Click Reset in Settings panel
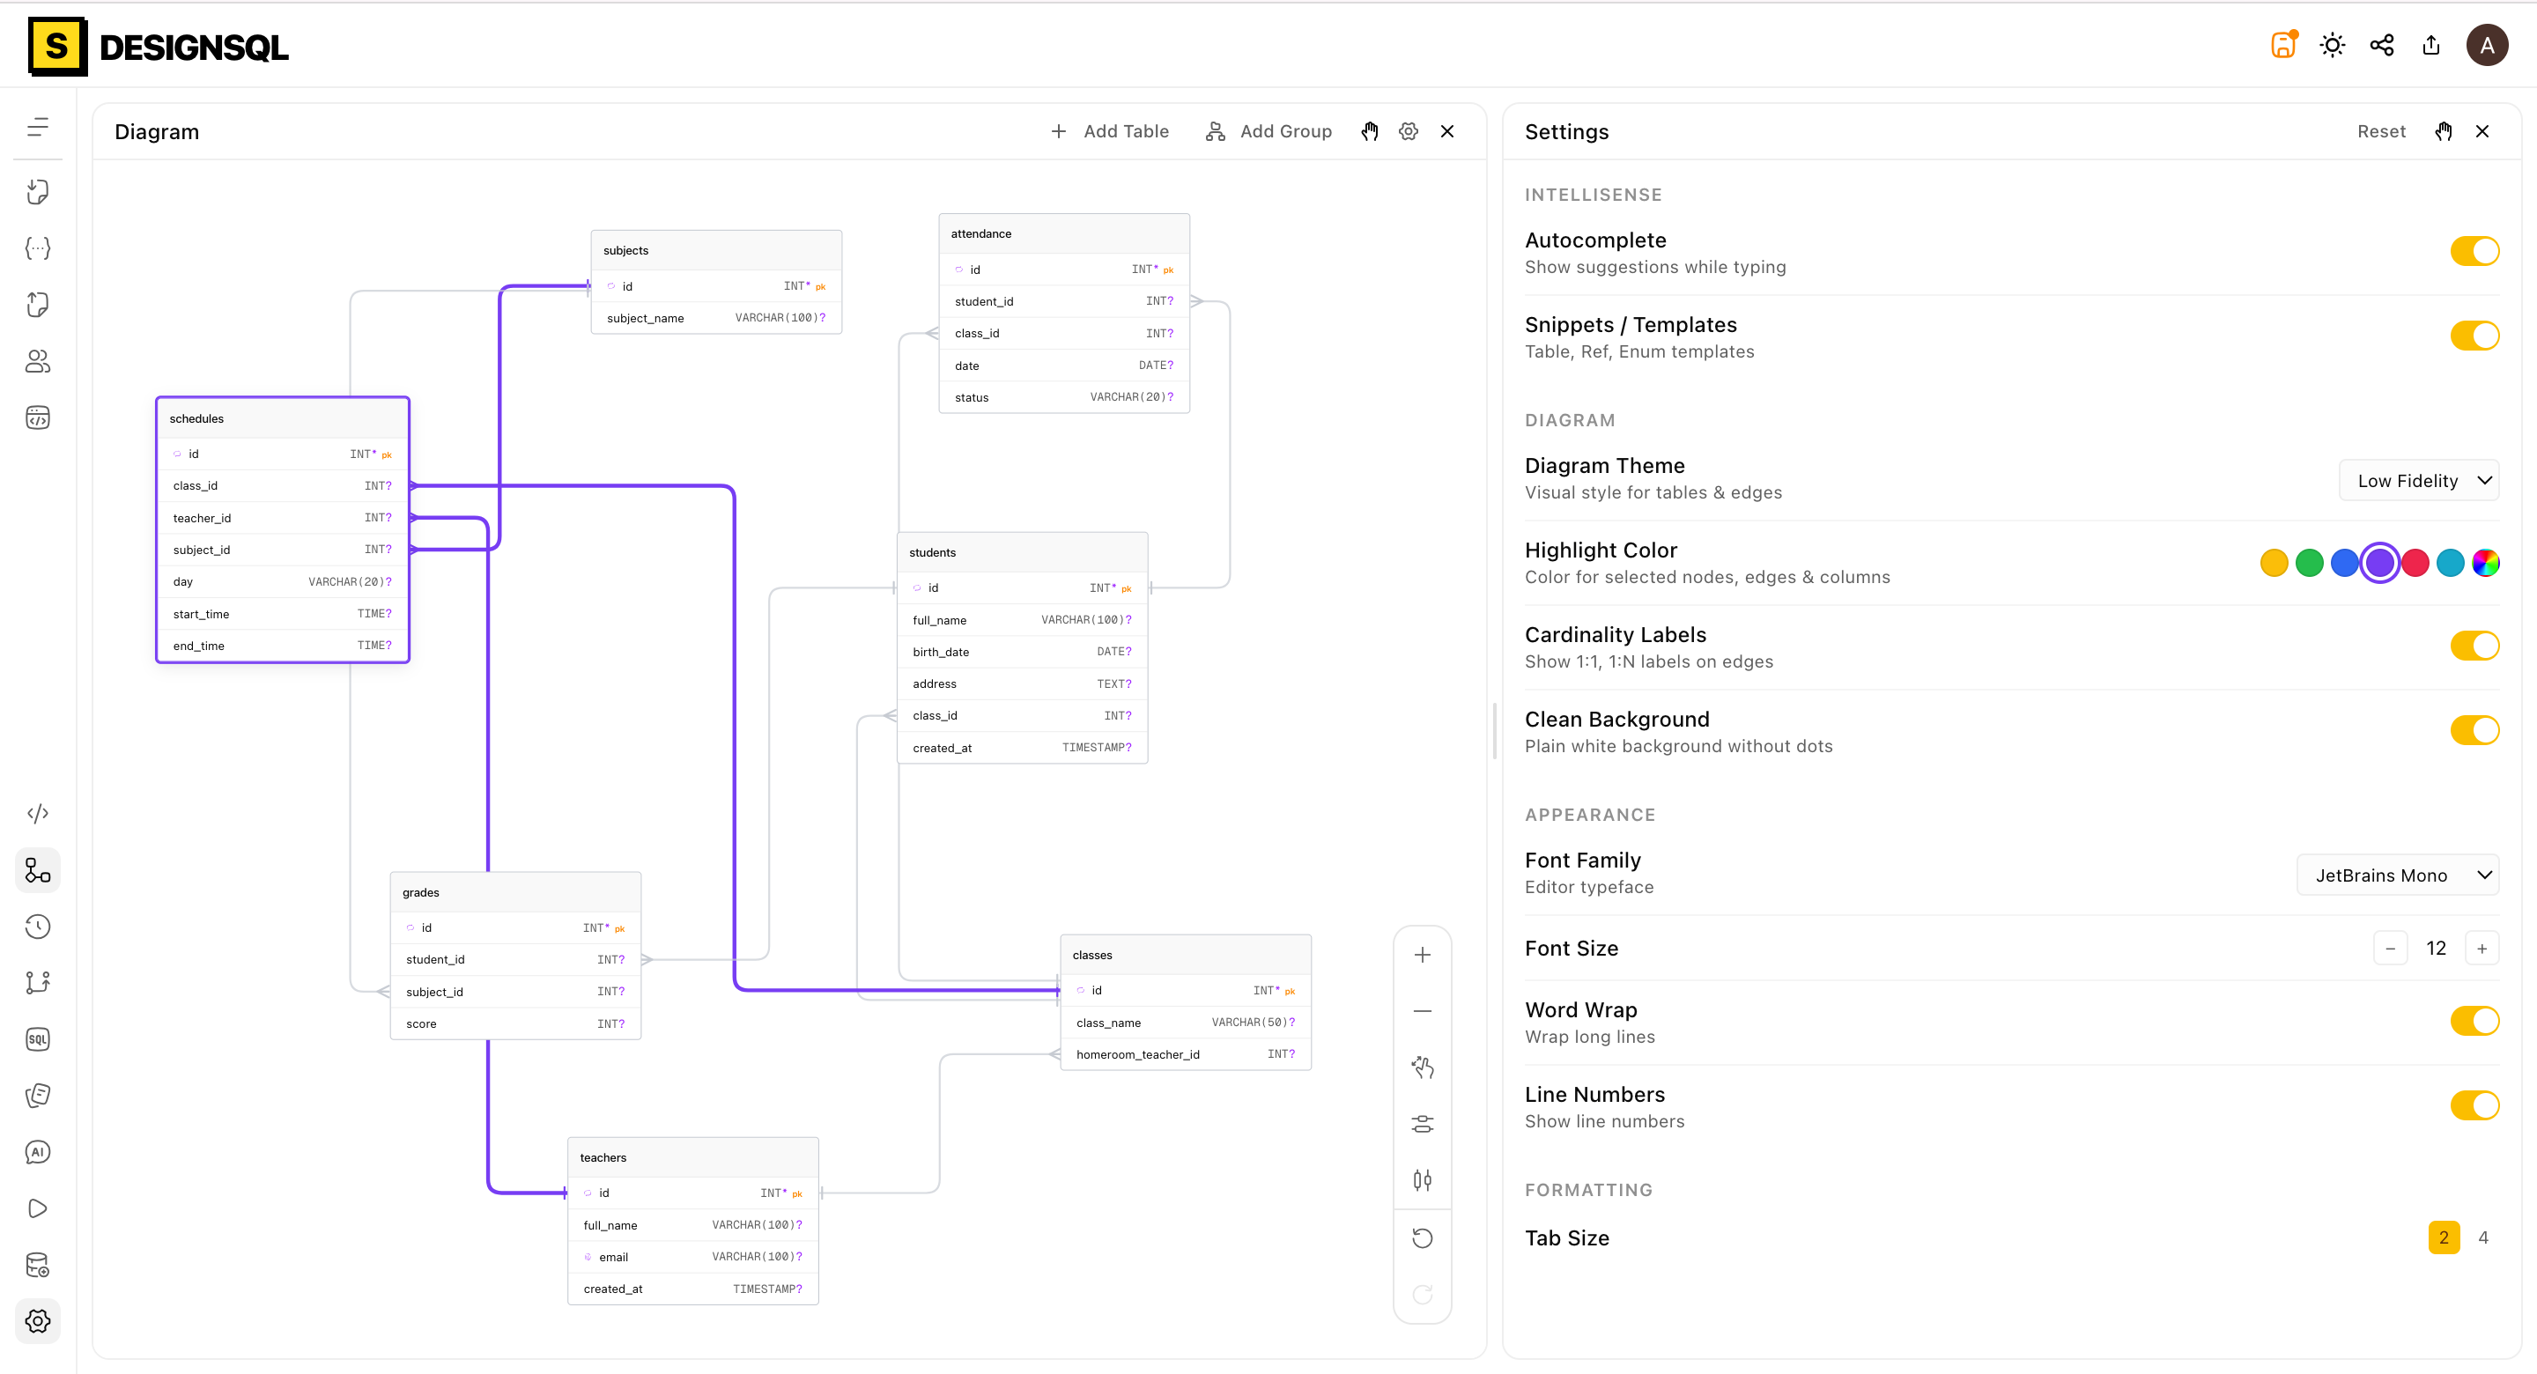 2380,131
